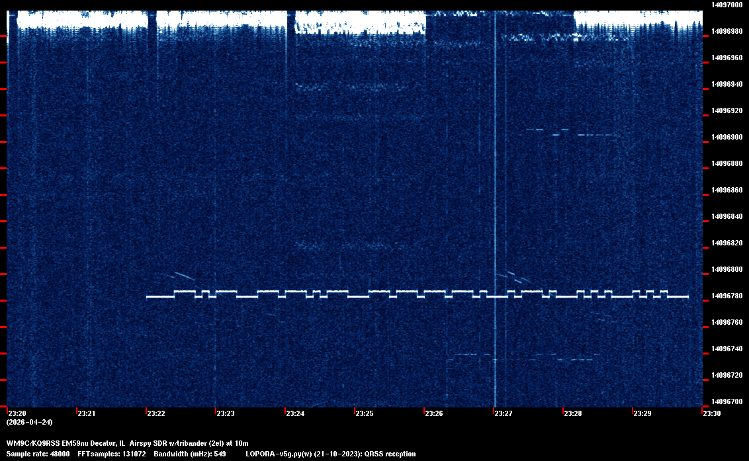Select the 14097000 frequency label
The image size is (749, 461).
pyautogui.click(x=727, y=5)
